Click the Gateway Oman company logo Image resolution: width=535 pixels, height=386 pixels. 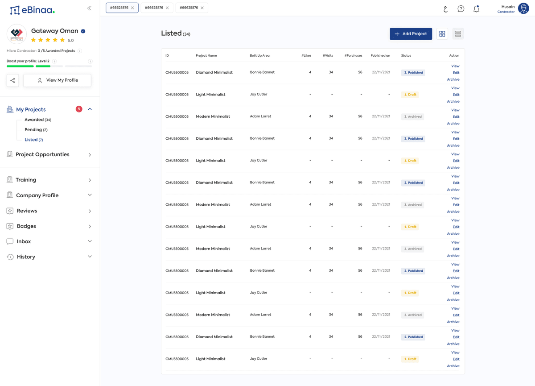point(17,34)
